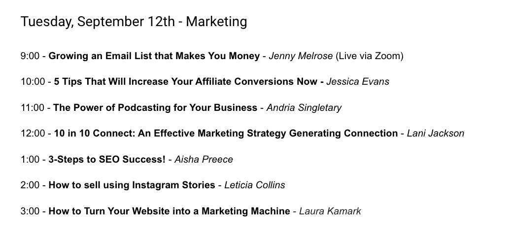This screenshot has height=241, width=511.
Task: Open "3-Steps to SEO Success!" session
Action: (107, 159)
